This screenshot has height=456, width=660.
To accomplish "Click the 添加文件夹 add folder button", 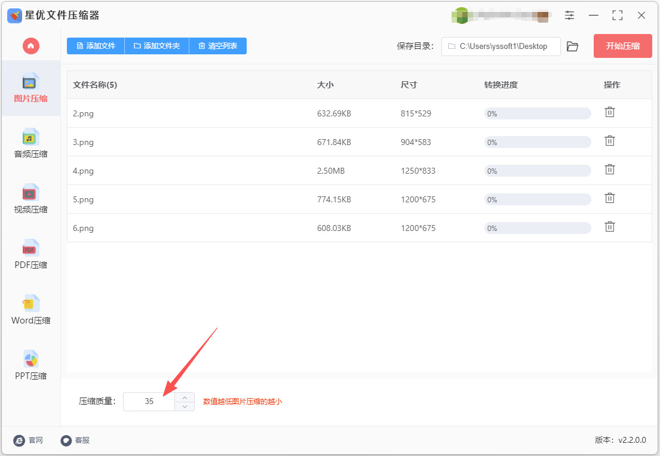I will [157, 46].
